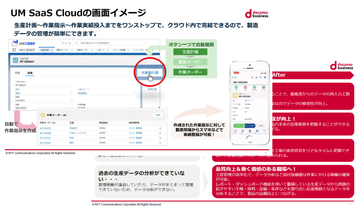Open the nine-dot app launcher grid
The width and height of the screenshot is (360, 210).
click(x=14, y=50)
